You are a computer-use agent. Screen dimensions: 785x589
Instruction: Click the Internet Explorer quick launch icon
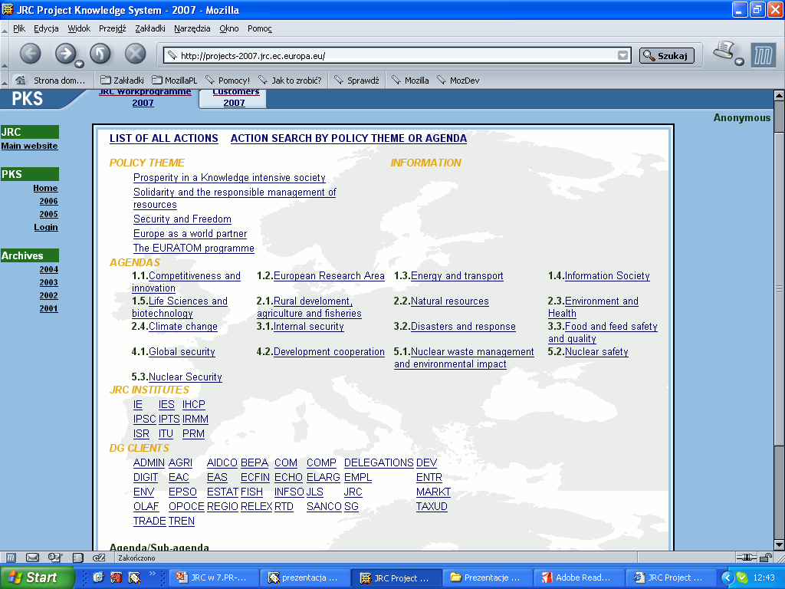tap(98, 577)
